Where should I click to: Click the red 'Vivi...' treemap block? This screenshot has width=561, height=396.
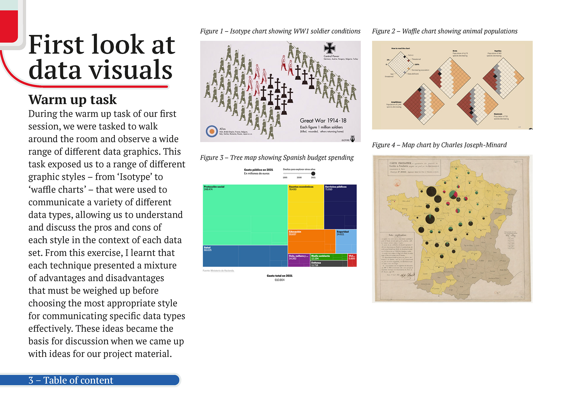tap(352, 260)
